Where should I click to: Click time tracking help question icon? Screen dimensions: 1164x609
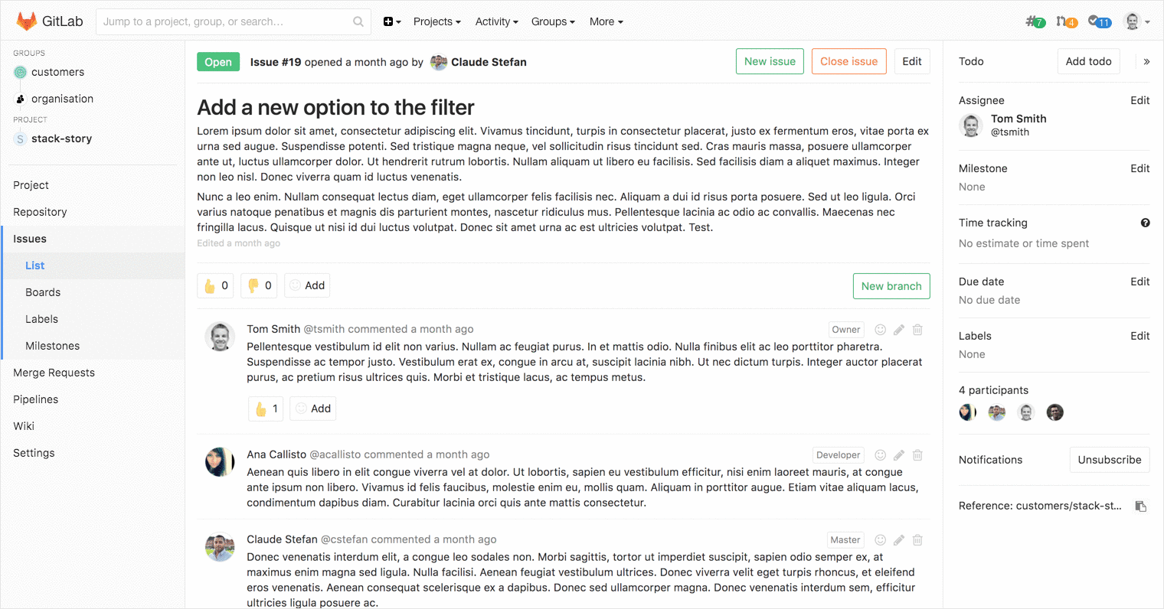pyautogui.click(x=1145, y=223)
